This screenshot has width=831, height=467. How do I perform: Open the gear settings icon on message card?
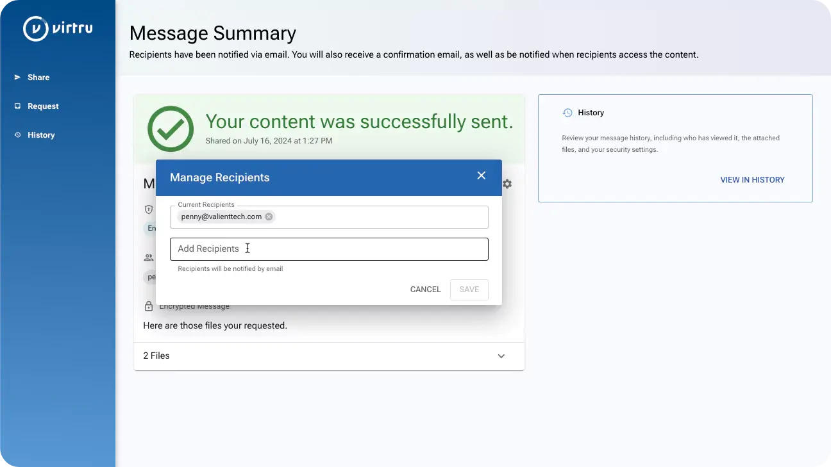coord(507,184)
